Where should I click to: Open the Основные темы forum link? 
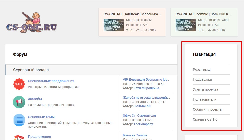coord(41,117)
